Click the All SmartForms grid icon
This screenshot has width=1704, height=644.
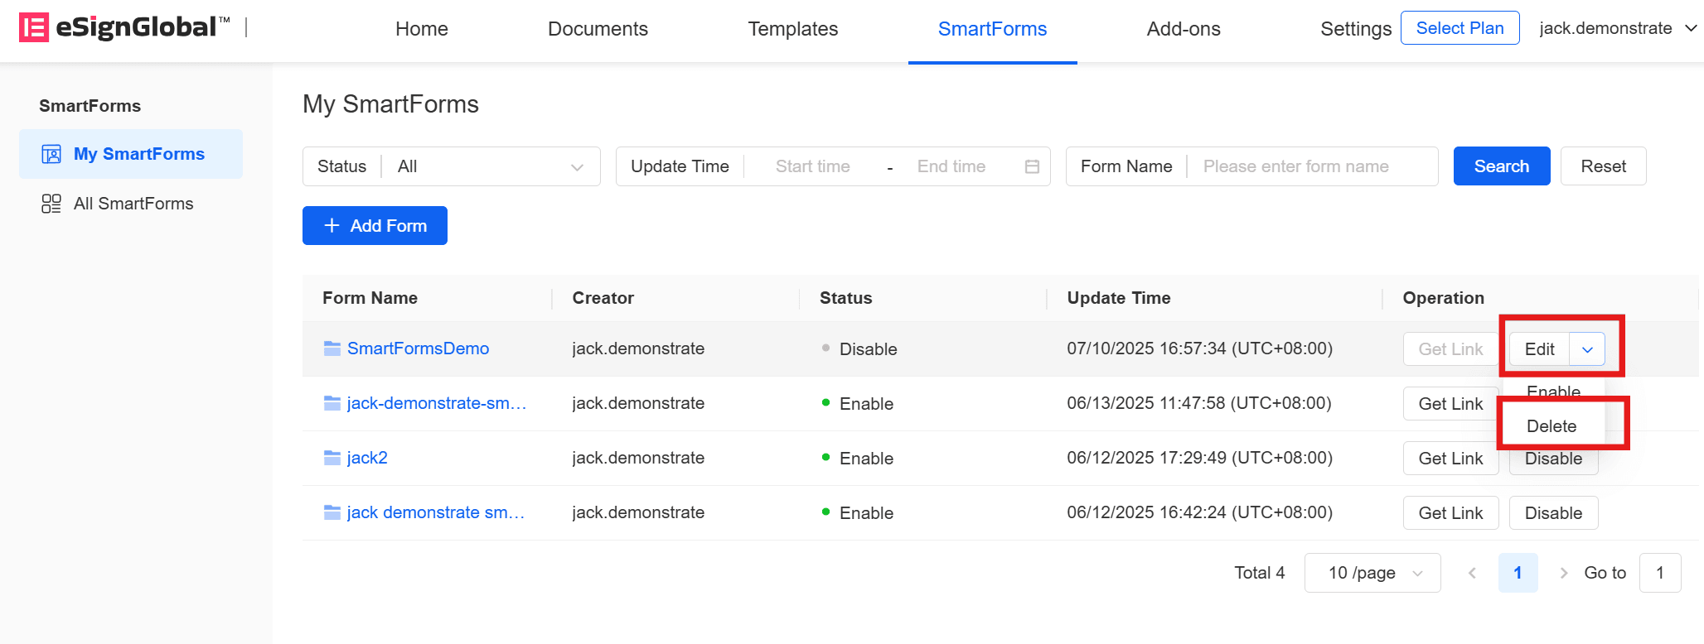51,204
